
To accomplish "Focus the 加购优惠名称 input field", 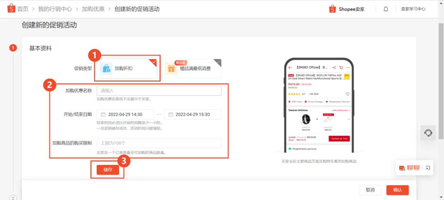I will point(159,90).
